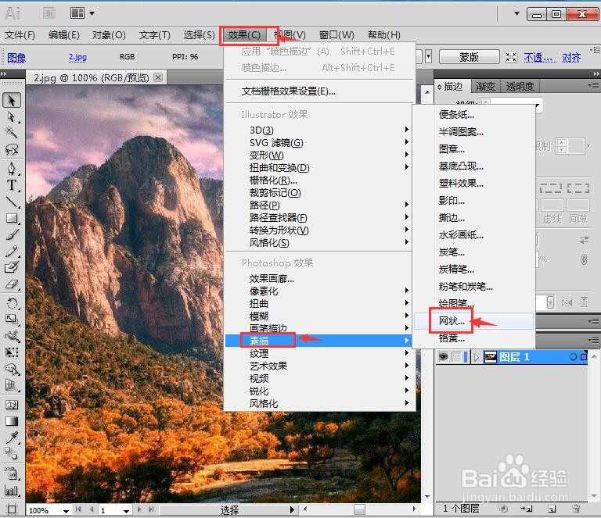Open the arrange documents layout dropdown
601x518 pixels.
coord(82,13)
